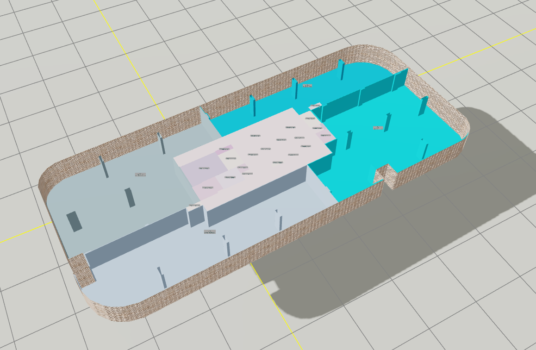Viewport: 536px width, 350px height.
Task: Select the label tag in the grey-blue left zone
Action: pos(140,175)
